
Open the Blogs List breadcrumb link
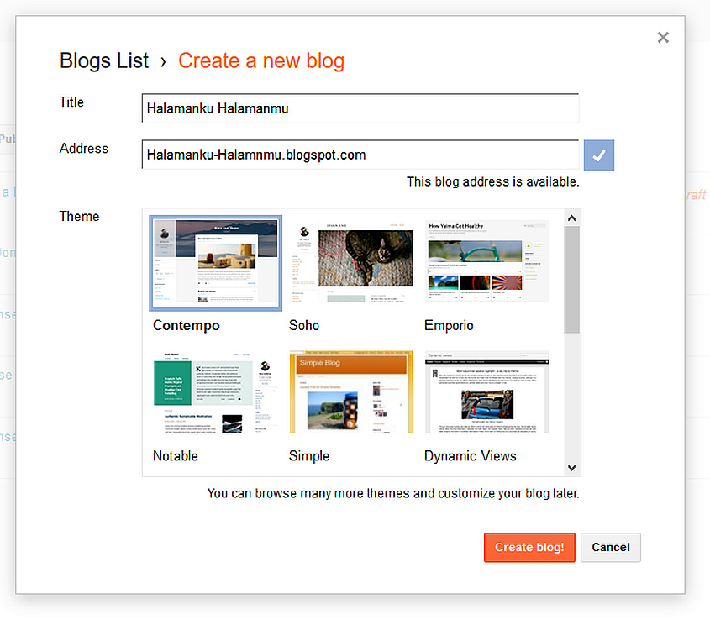103,60
